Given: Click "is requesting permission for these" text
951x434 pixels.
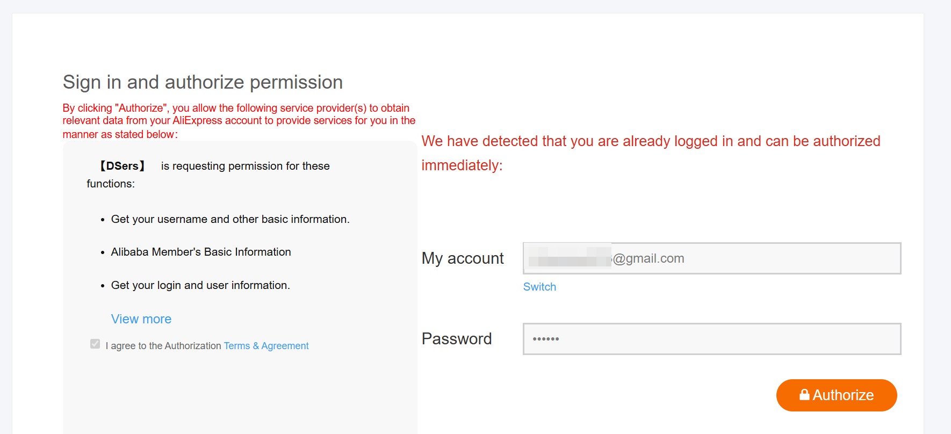Looking at the screenshot, I should pos(245,166).
